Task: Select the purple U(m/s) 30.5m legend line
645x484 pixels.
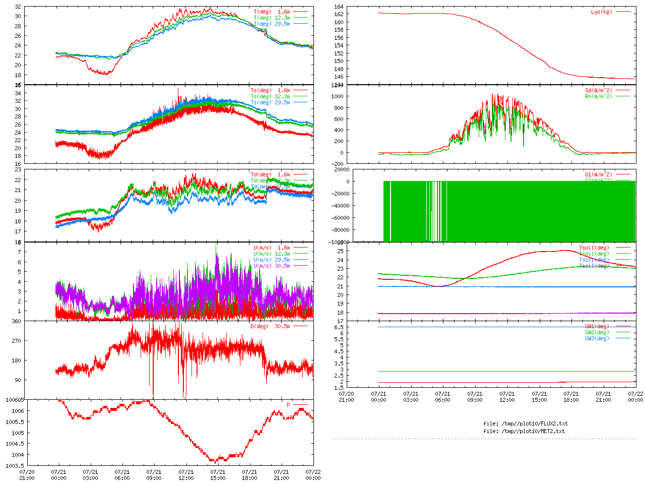Action: pyautogui.click(x=300, y=266)
